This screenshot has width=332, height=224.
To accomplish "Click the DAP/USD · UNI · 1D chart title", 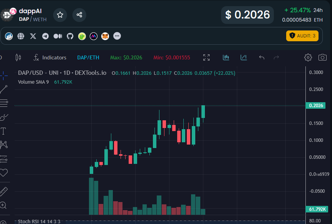I will click(62, 73).
